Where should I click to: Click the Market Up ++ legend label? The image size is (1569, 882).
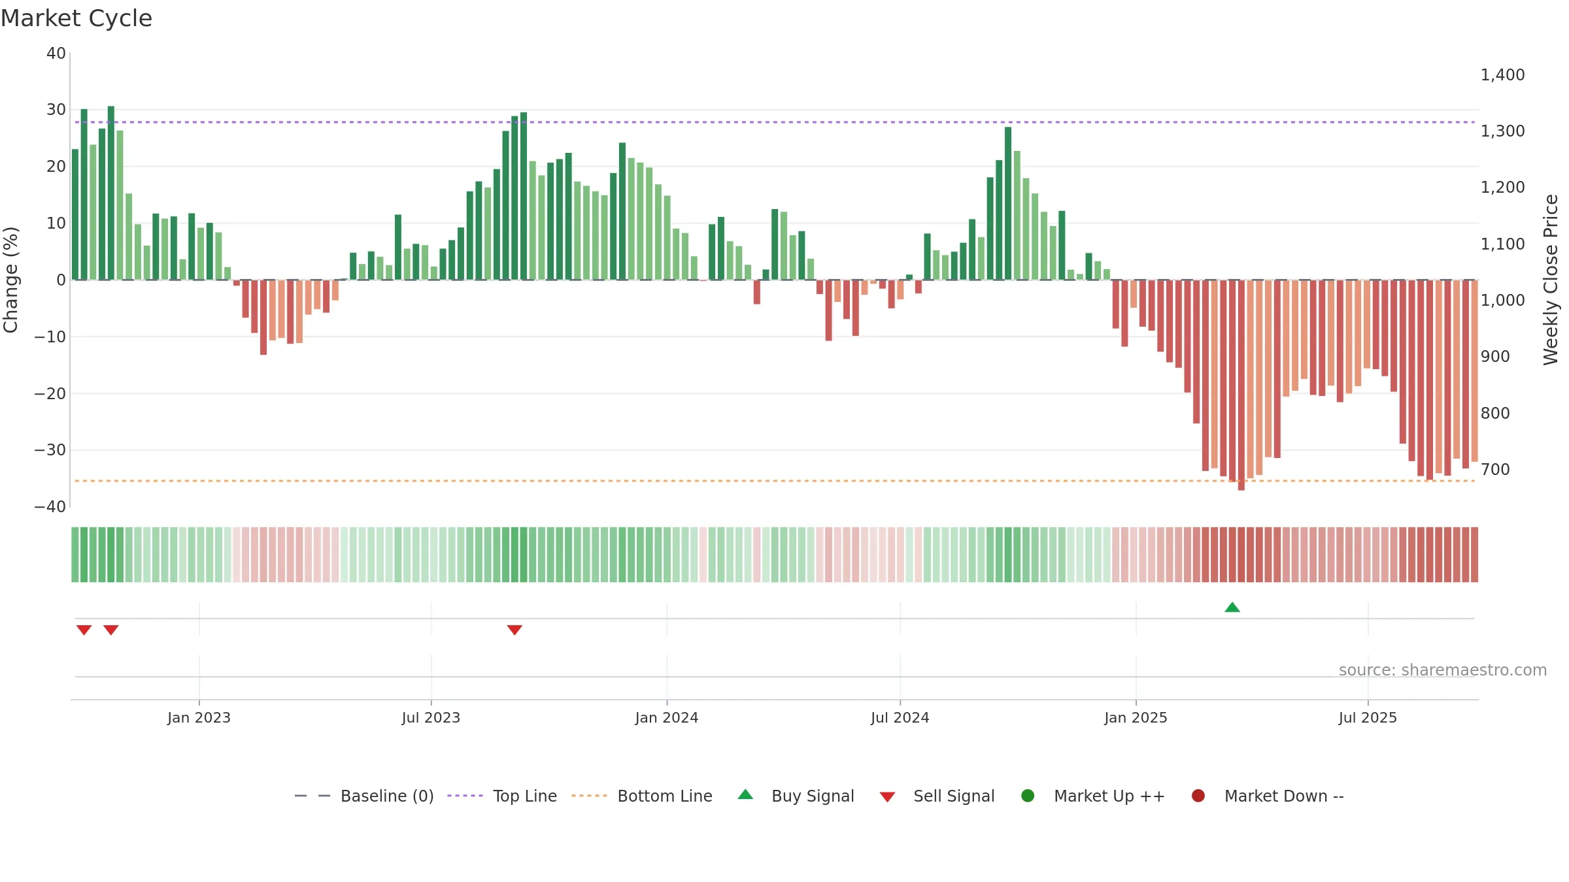click(1109, 796)
